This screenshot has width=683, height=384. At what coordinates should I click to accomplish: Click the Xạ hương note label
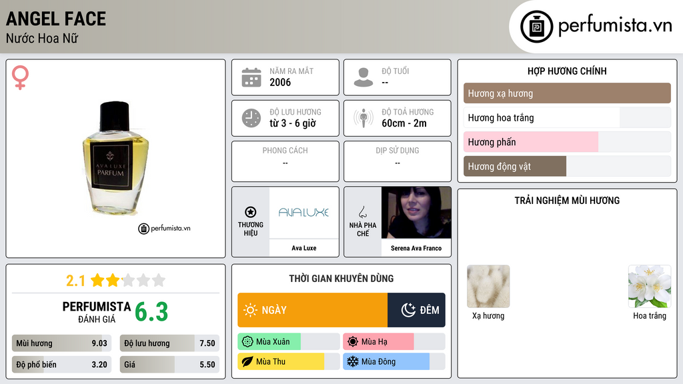(488, 315)
